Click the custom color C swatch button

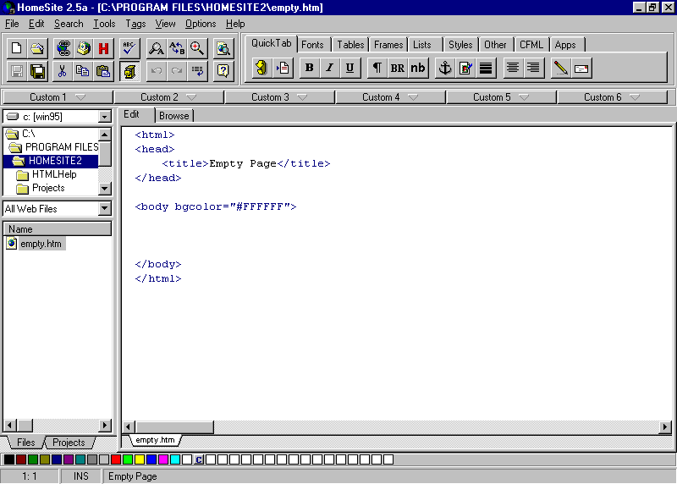click(199, 459)
